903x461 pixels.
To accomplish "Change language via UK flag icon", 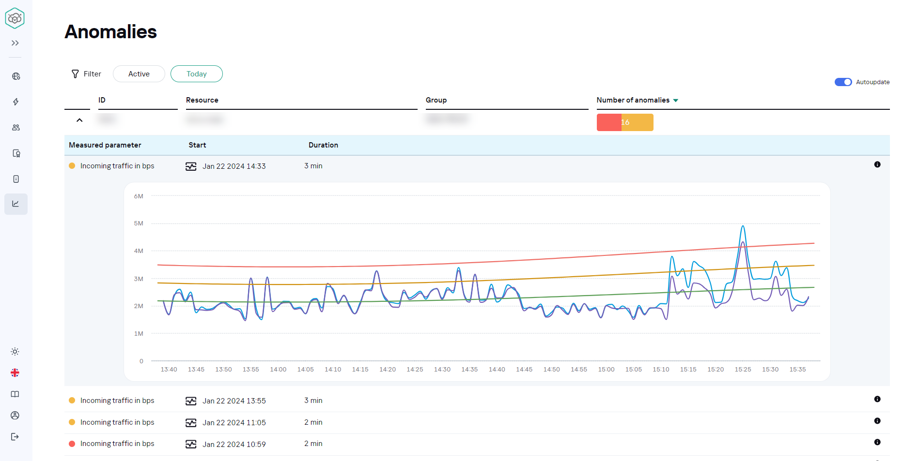I will 15,373.
